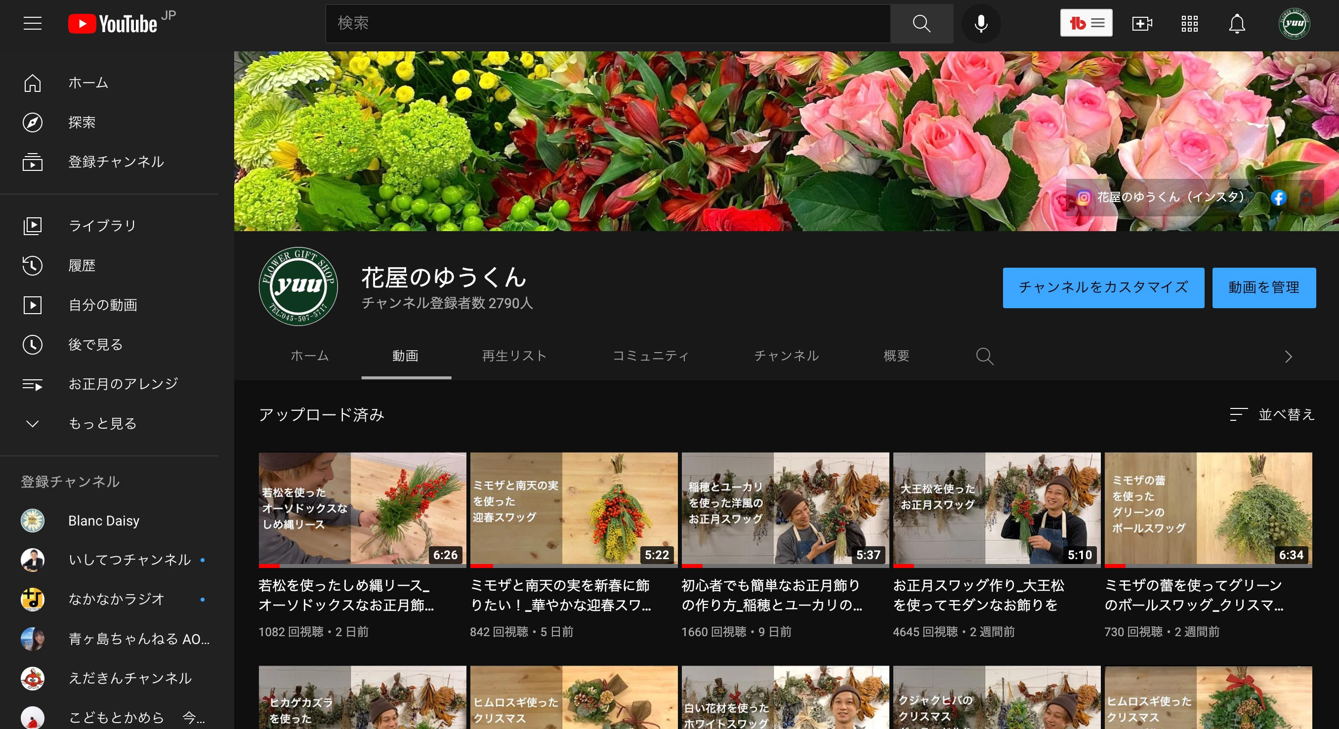Screen dimensions: 1339x729
Task: Switch to コミュニティ tab
Action: 651,357
